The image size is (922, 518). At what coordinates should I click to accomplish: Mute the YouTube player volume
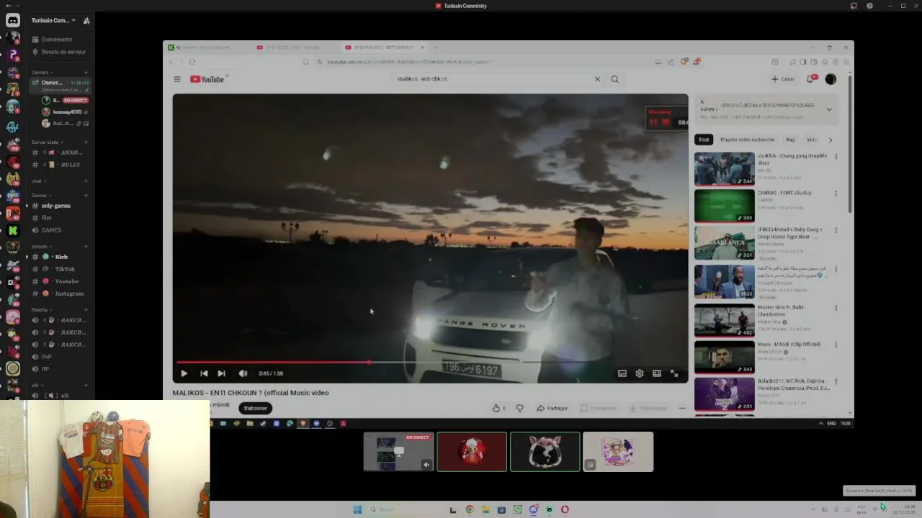(243, 373)
